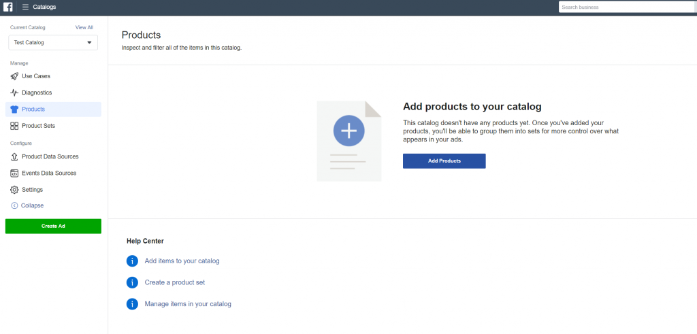Expand the Test Catalog dropdown
This screenshot has height=334, width=697.
(53, 43)
